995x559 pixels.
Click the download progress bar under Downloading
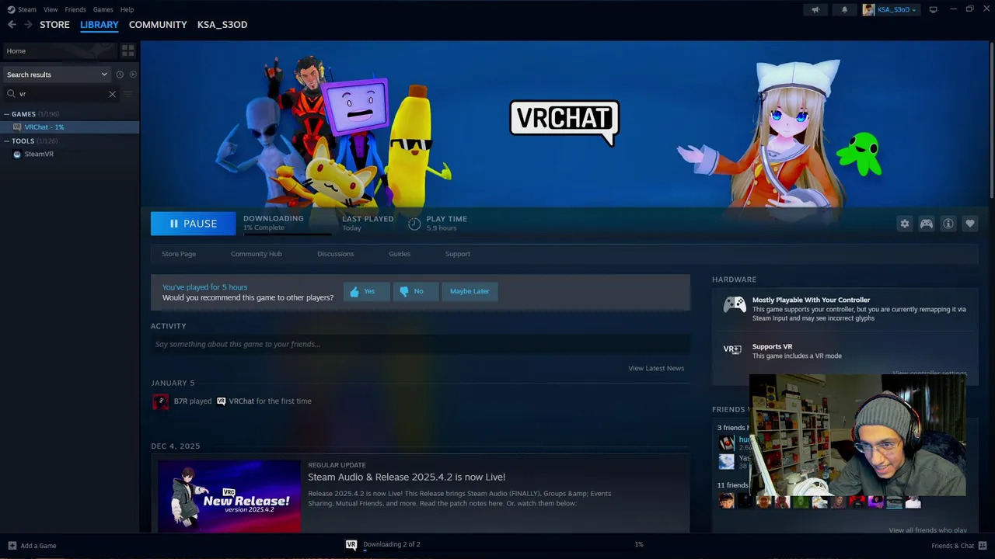(287, 234)
